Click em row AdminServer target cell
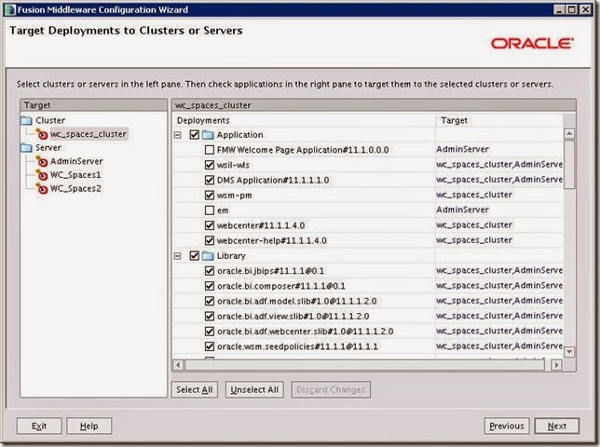Screen dimensions: 600x447 499,210
